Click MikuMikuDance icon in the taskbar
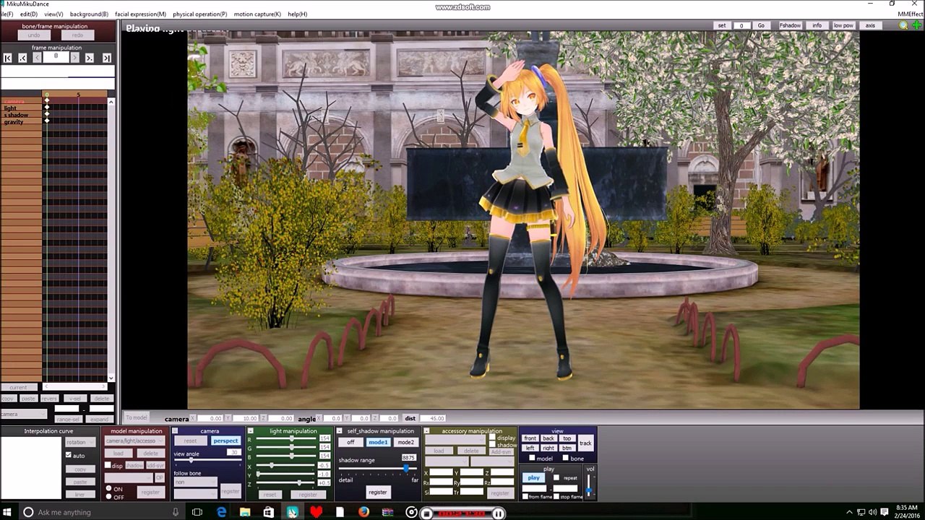Viewport: 925px width, 520px height. 293,512
